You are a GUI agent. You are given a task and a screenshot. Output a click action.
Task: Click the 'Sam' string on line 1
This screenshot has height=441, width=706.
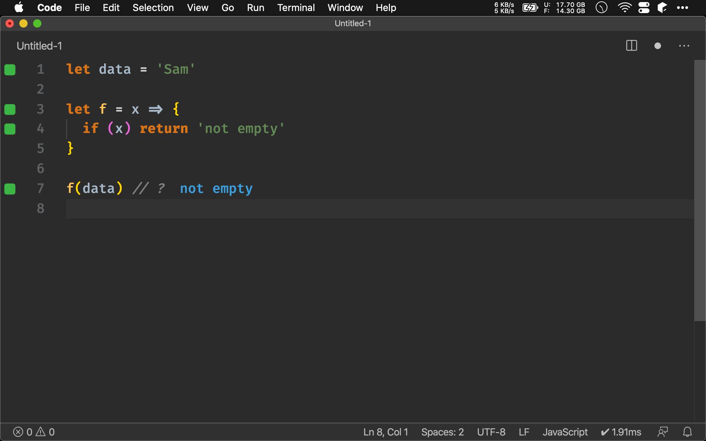tap(176, 69)
